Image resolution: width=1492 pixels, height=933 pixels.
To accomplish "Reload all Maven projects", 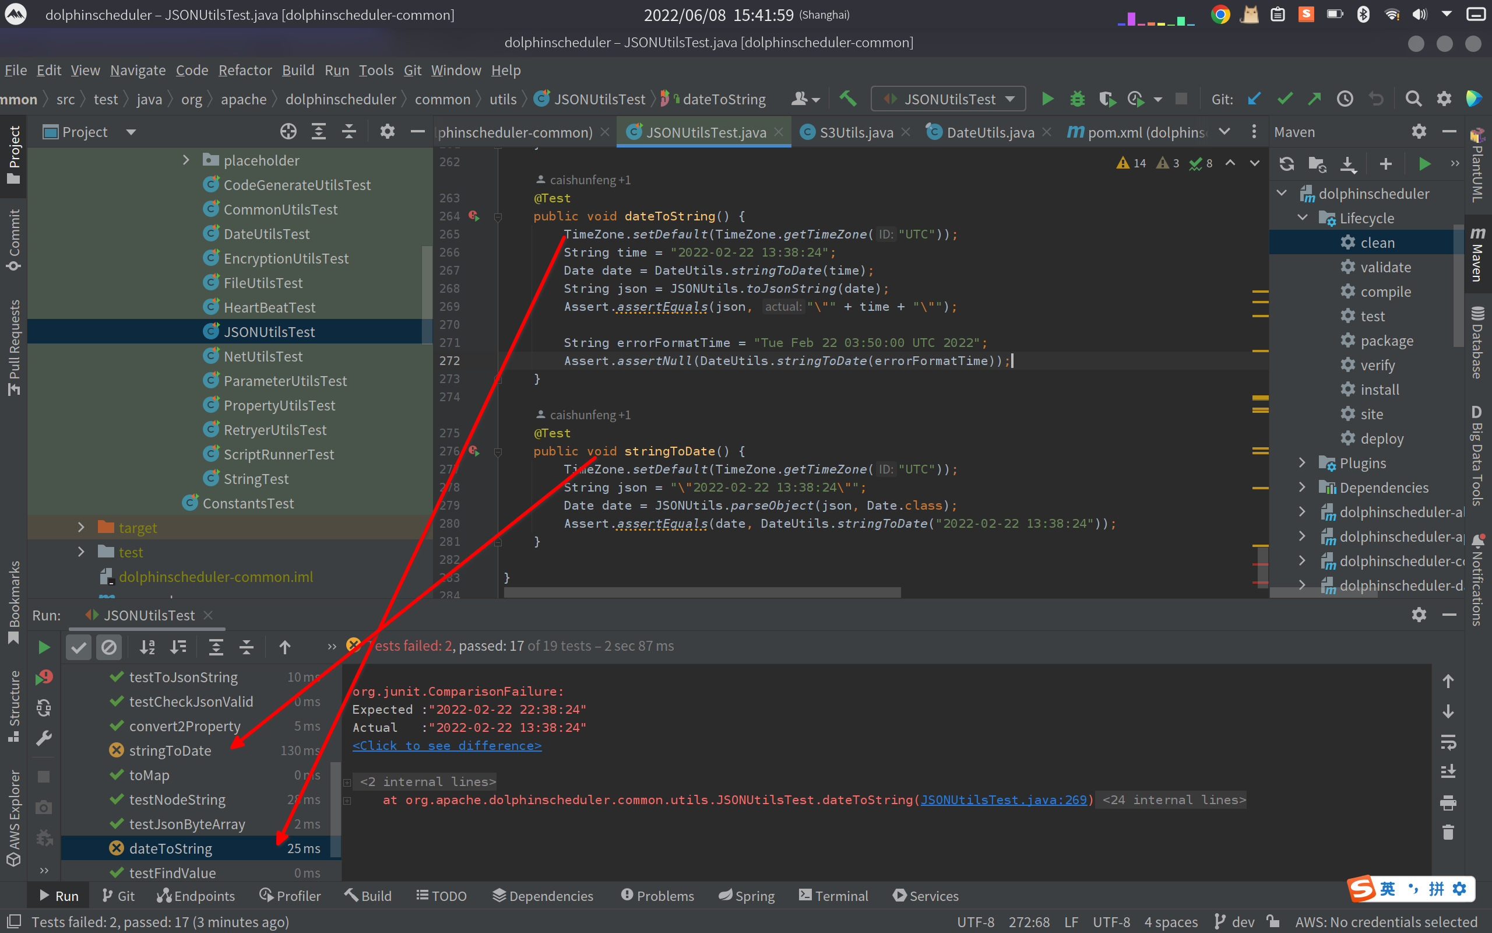I will (1287, 163).
